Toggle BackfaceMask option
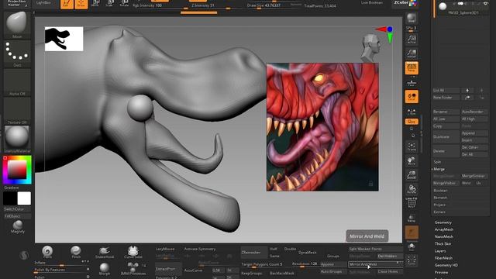Screen dimensions: 496x279 (282, 273)
